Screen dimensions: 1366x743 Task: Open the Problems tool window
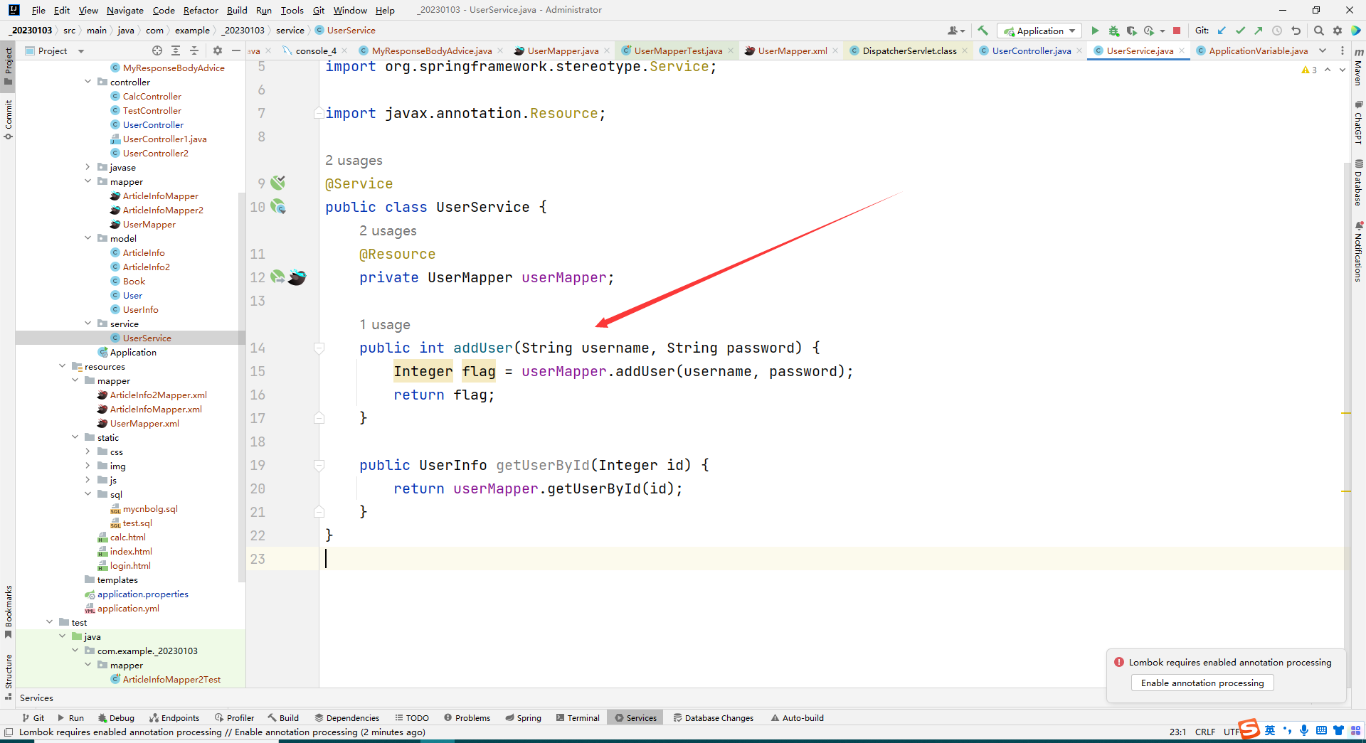coord(467,718)
